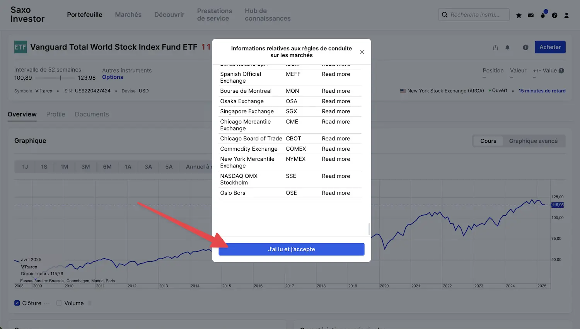This screenshot has height=329, width=580.
Task: Read more for Chicago Mercantile Exchange
Action: pos(336,122)
